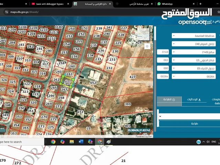The width and height of the screenshot is (220, 165).
Task: Click parcel label 260 on the map
Action: [72, 66]
